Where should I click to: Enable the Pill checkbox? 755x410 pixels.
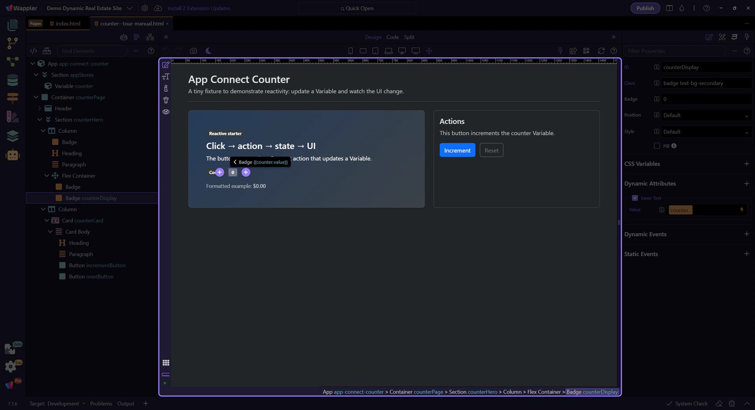[x=657, y=146]
